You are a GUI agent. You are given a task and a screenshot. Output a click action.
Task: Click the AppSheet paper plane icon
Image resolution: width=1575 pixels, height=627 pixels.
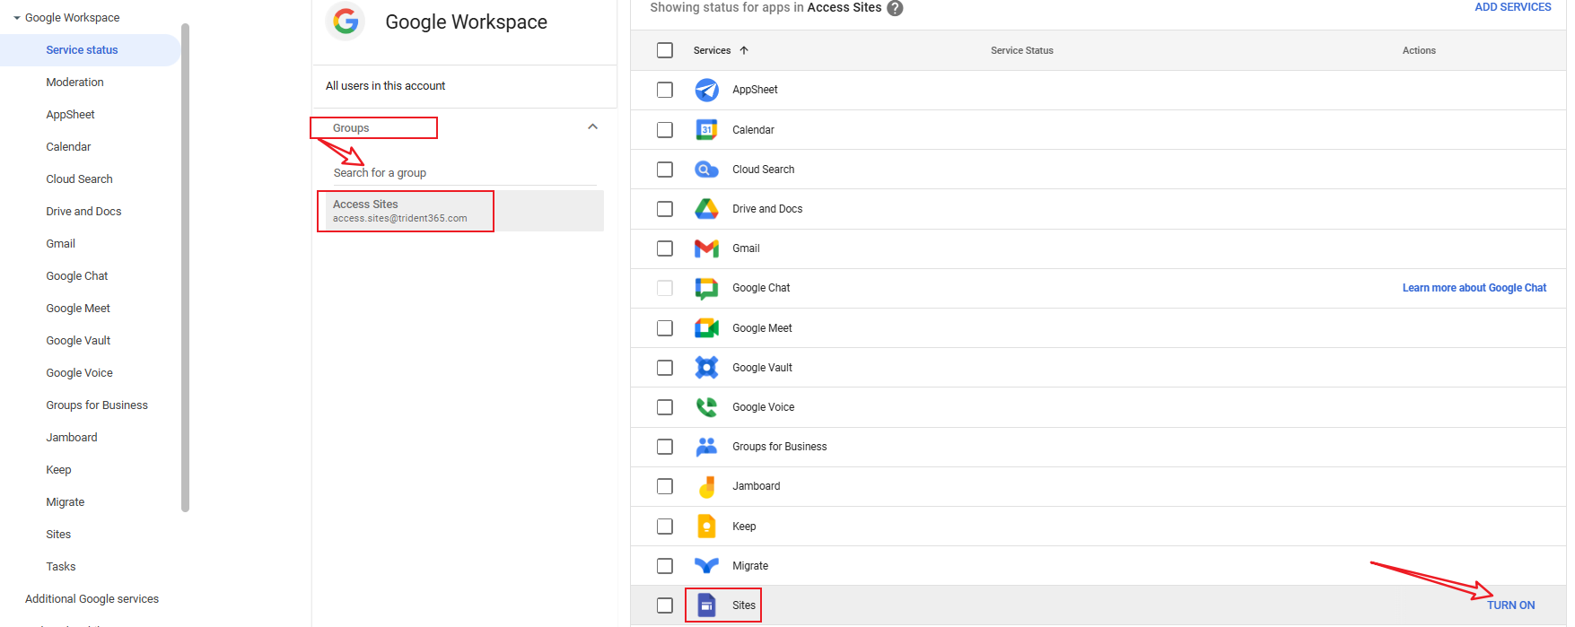point(706,90)
